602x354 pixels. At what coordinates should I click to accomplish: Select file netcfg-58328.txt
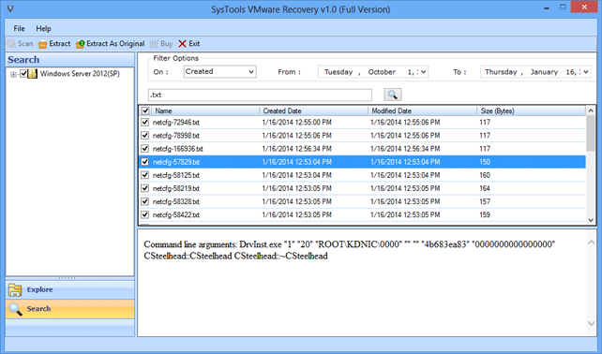(x=176, y=201)
